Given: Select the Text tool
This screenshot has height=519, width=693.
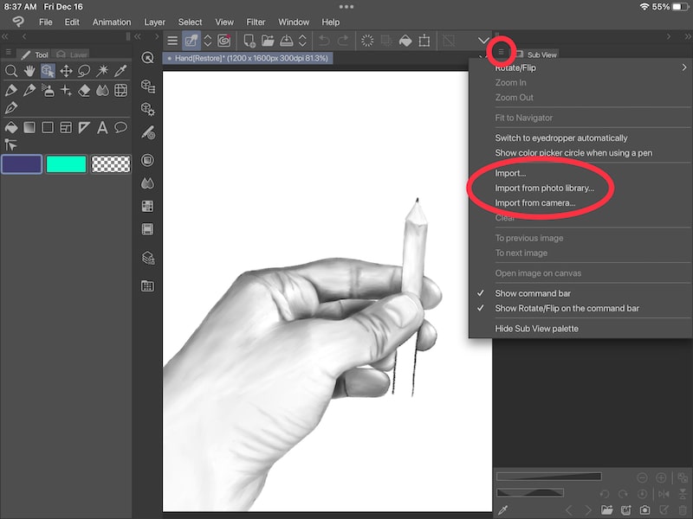Looking at the screenshot, I should click(102, 125).
